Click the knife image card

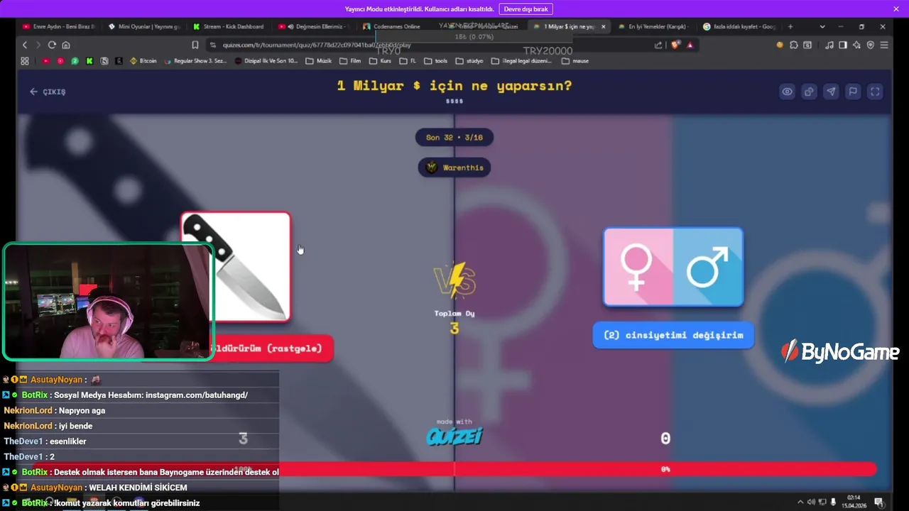tap(236, 267)
